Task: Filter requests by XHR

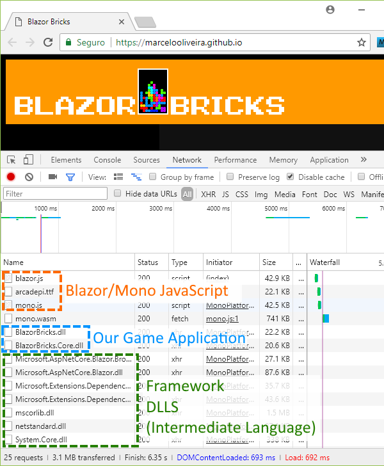Action: [209, 195]
